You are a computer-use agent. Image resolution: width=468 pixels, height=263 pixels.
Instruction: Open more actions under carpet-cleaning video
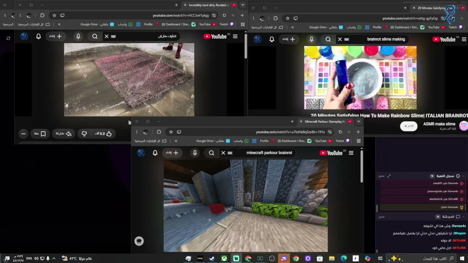(23, 134)
